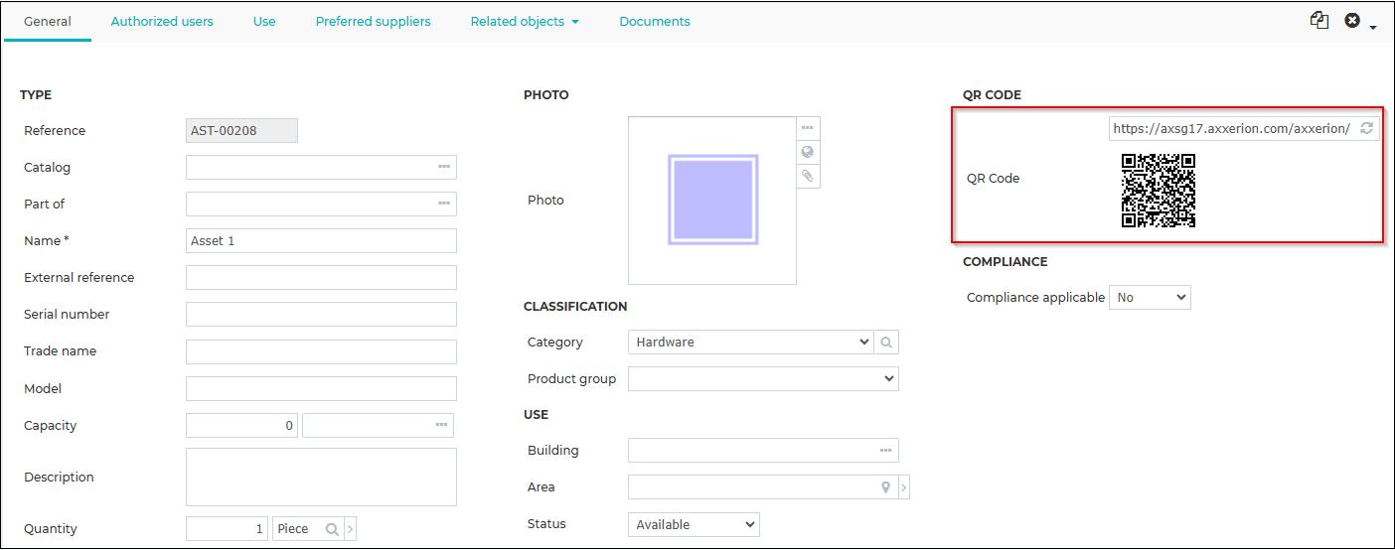This screenshot has width=1395, height=550.
Task: Go to the Documents tab
Action: pyautogui.click(x=655, y=21)
